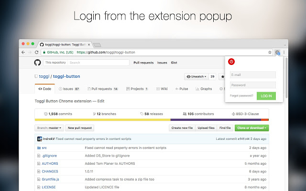This screenshot has height=191, width=306.
Task: Click the CHANGES file icon
Action: point(39,171)
